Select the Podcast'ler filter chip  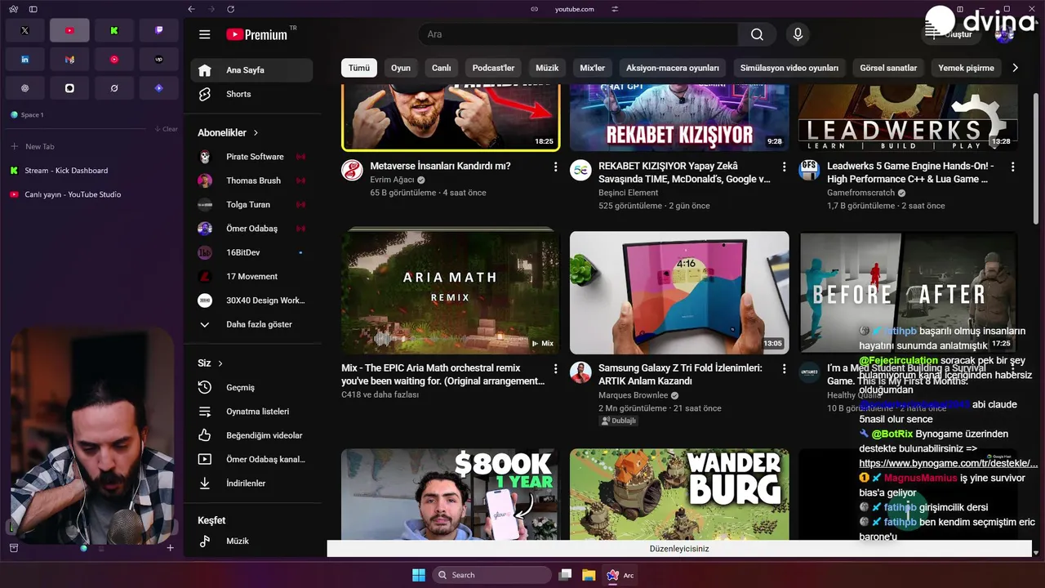click(x=493, y=68)
